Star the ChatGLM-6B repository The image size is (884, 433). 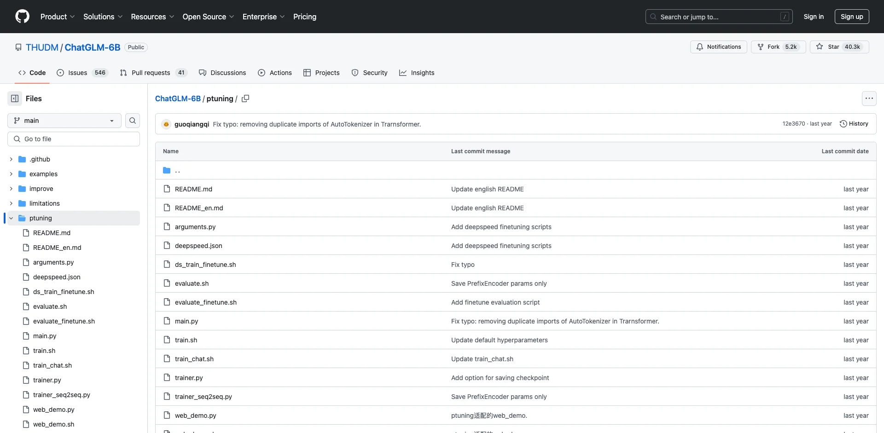pos(839,47)
